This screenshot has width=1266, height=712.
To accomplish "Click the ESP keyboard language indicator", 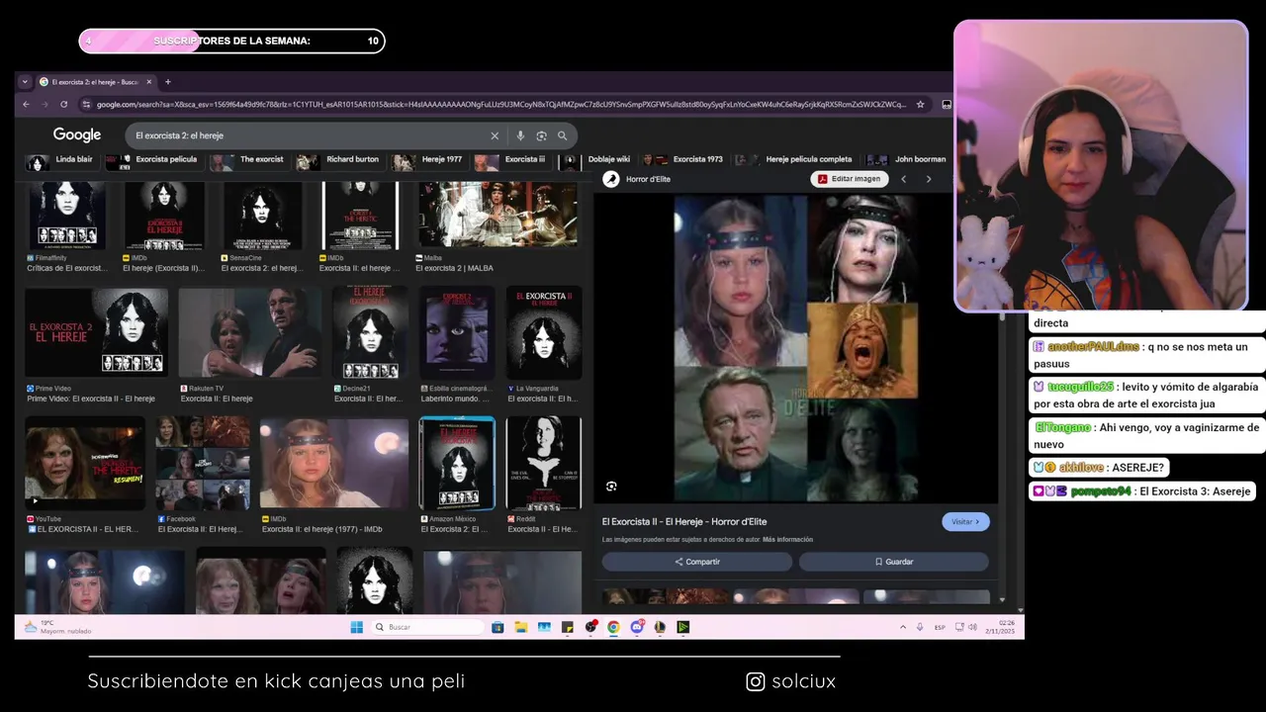I will click(940, 627).
